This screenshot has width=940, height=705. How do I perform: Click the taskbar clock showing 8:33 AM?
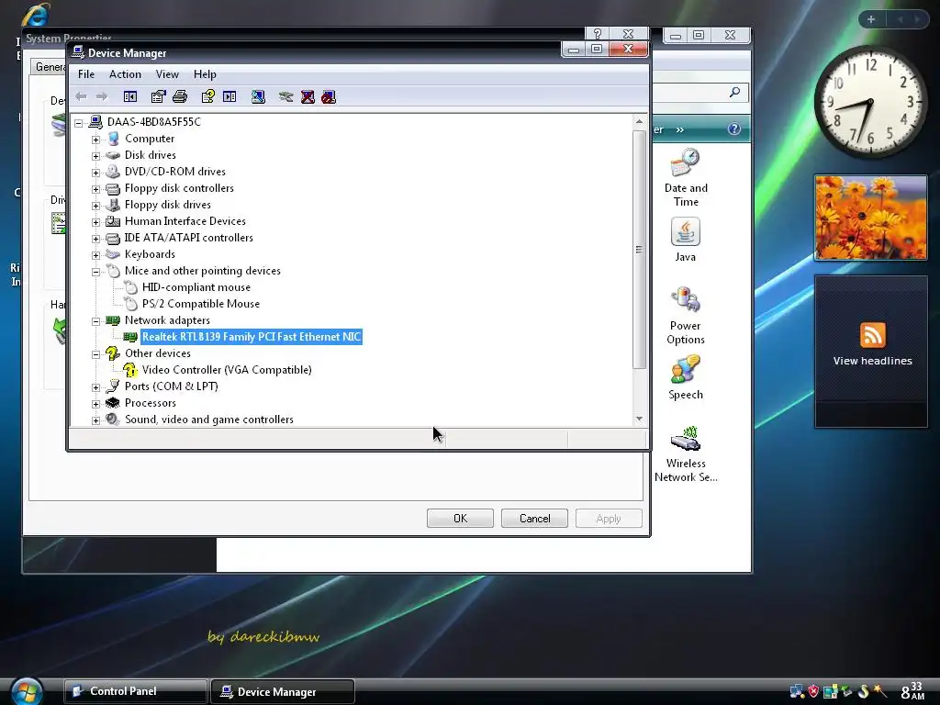pyautogui.click(x=912, y=691)
